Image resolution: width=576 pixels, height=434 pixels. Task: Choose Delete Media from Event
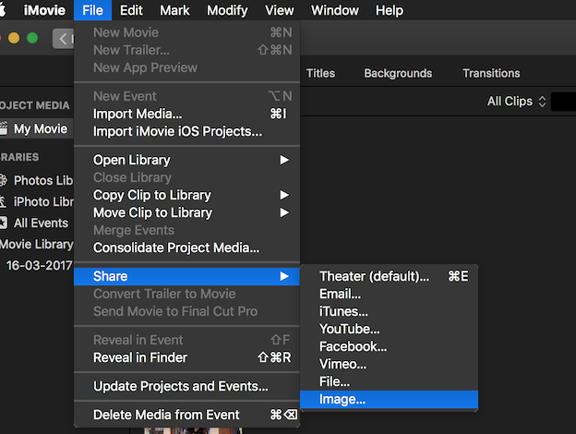(186, 415)
